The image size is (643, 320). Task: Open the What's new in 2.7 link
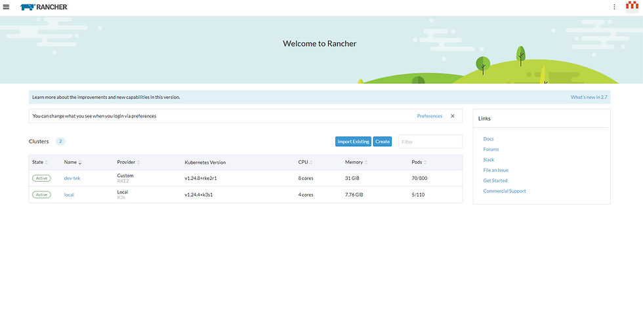coord(589,97)
